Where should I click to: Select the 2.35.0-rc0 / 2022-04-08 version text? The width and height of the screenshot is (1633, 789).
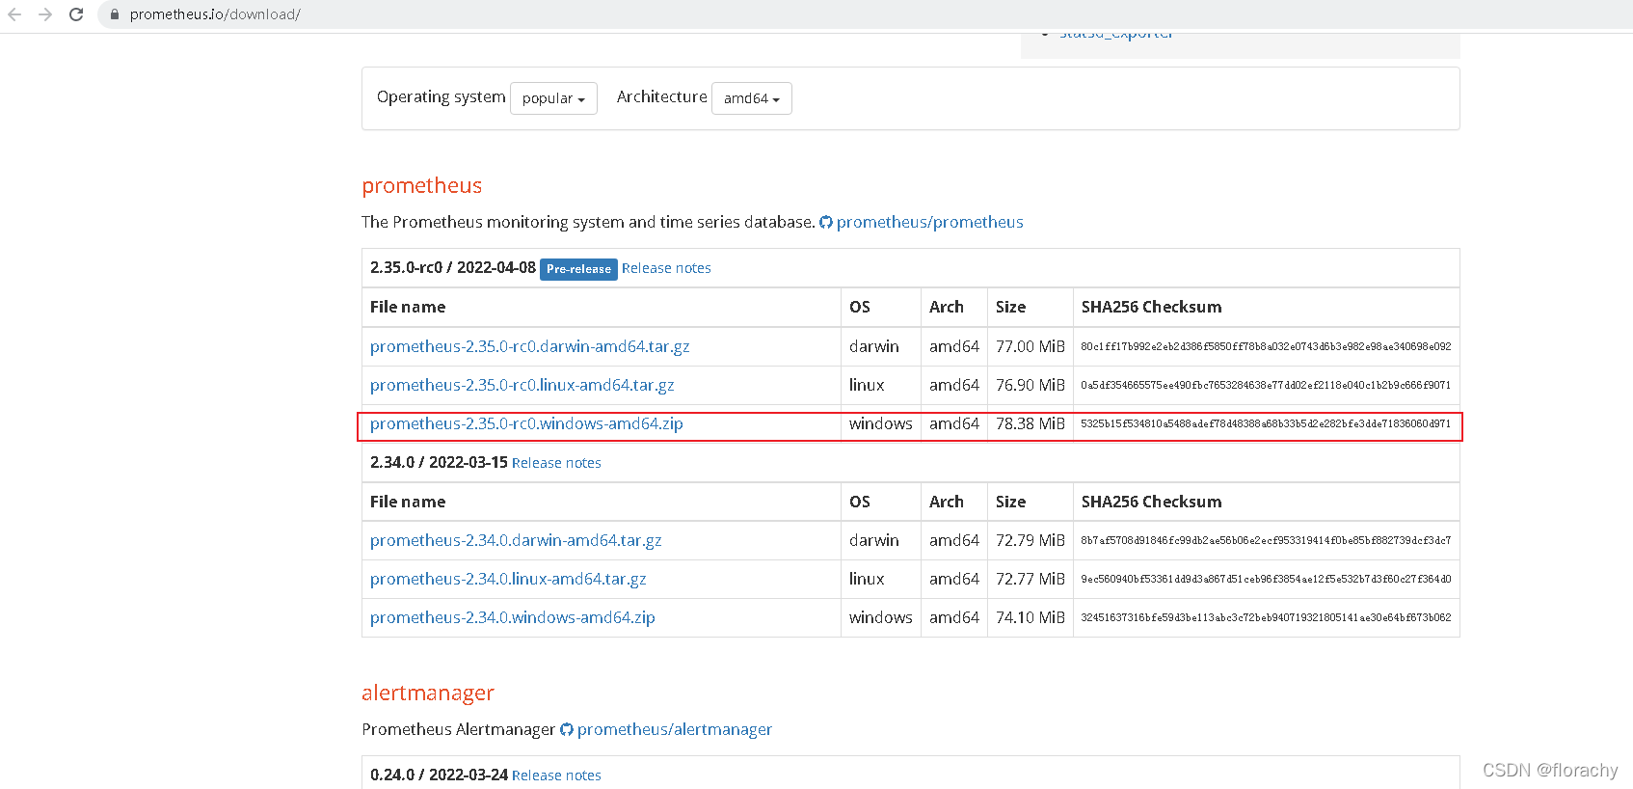(453, 267)
